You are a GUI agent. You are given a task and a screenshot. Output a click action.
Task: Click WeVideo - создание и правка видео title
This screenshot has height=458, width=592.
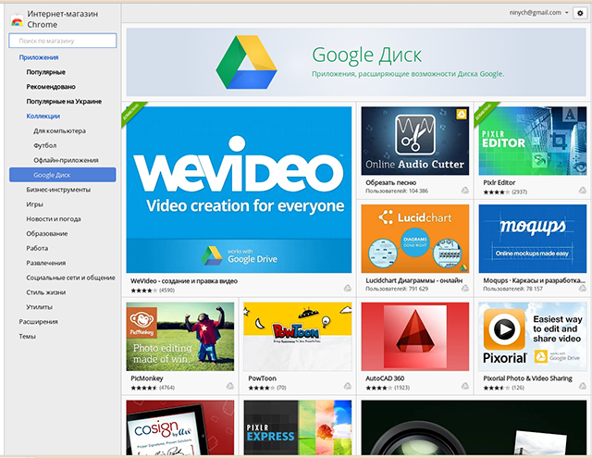point(184,281)
